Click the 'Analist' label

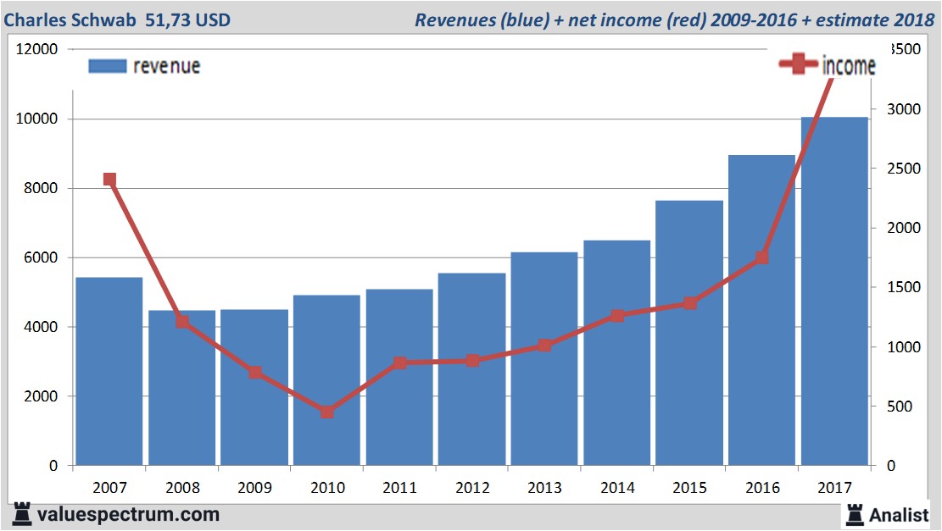[x=899, y=515]
